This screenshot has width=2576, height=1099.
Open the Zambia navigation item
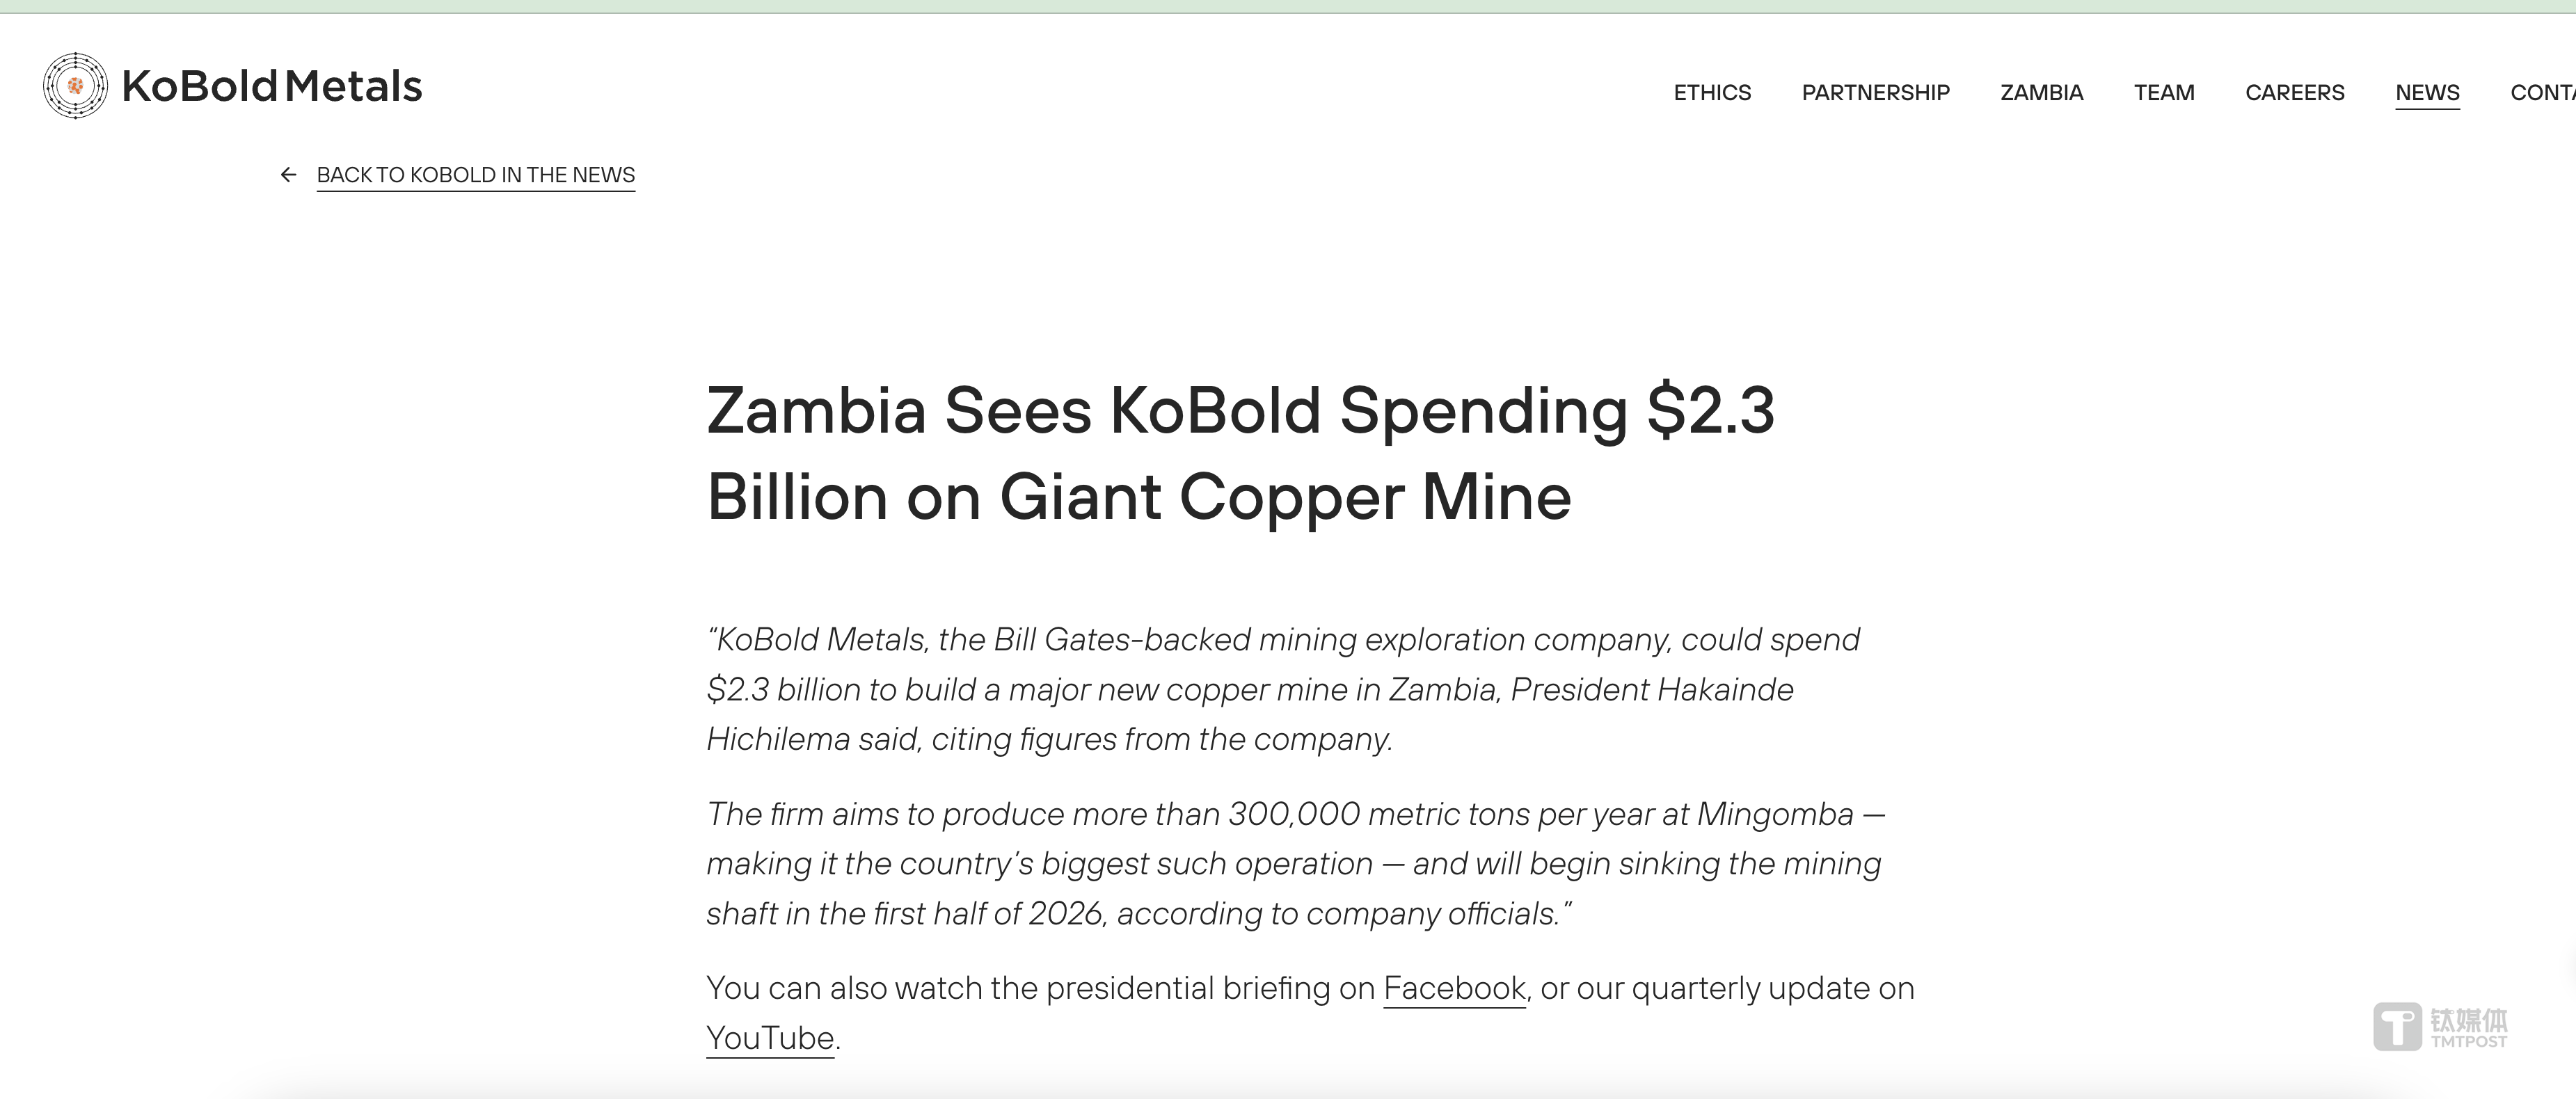(2041, 93)
